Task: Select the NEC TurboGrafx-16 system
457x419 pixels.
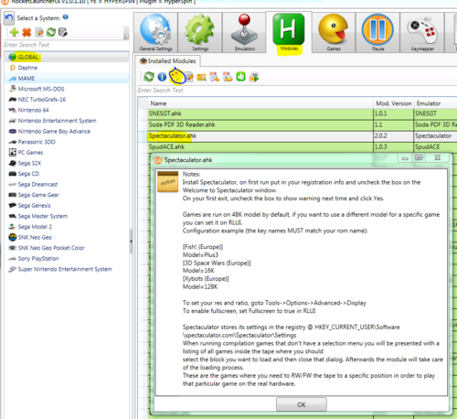Action: 67,100
